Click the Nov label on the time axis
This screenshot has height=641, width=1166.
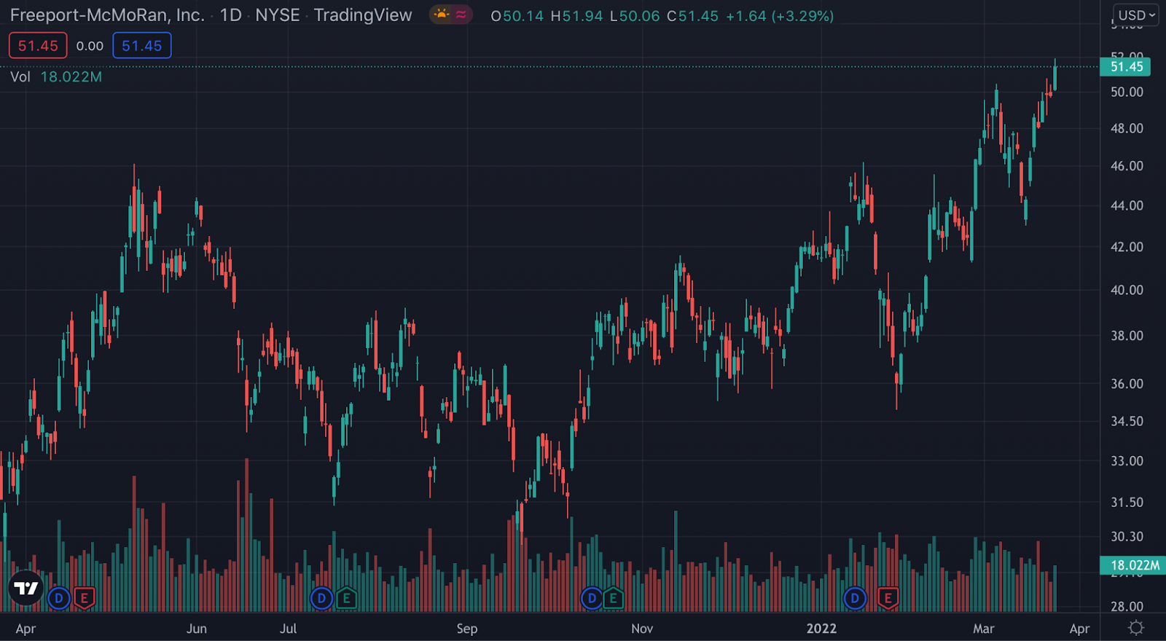[642, 629]
